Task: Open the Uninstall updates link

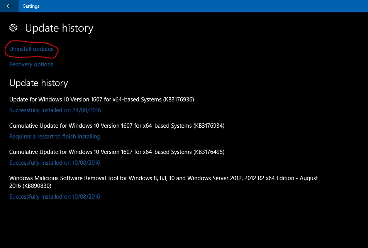Action: [31, 49]
